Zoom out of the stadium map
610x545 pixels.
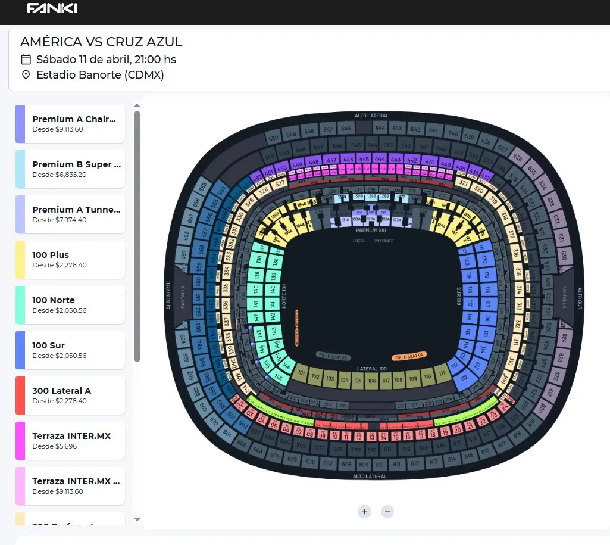click(x=387, y=512)
